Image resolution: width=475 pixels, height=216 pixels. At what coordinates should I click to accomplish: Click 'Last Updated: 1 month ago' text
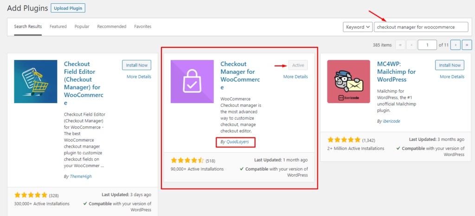point(281,160)
